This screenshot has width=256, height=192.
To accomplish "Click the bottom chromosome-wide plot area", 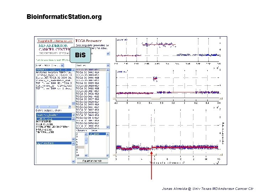I will click(x=168, y=131).
